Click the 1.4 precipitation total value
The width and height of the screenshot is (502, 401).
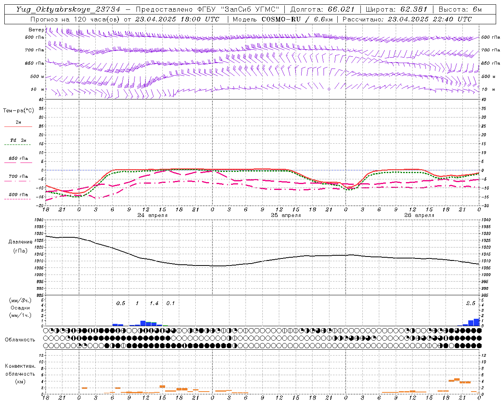pos(154,303)
